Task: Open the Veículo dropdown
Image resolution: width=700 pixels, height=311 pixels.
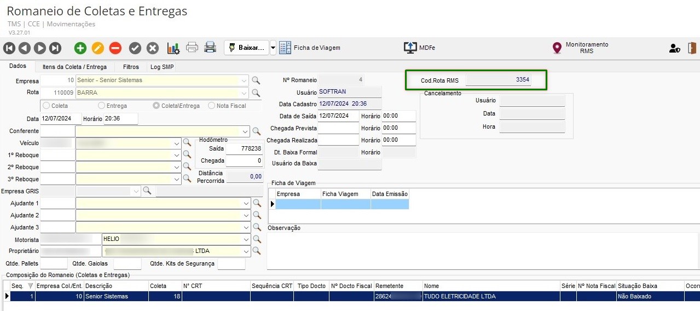Action: tap(176, 143)
